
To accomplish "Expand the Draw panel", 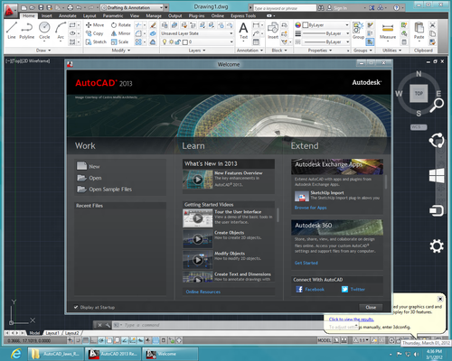I will (x=43, y=51).
